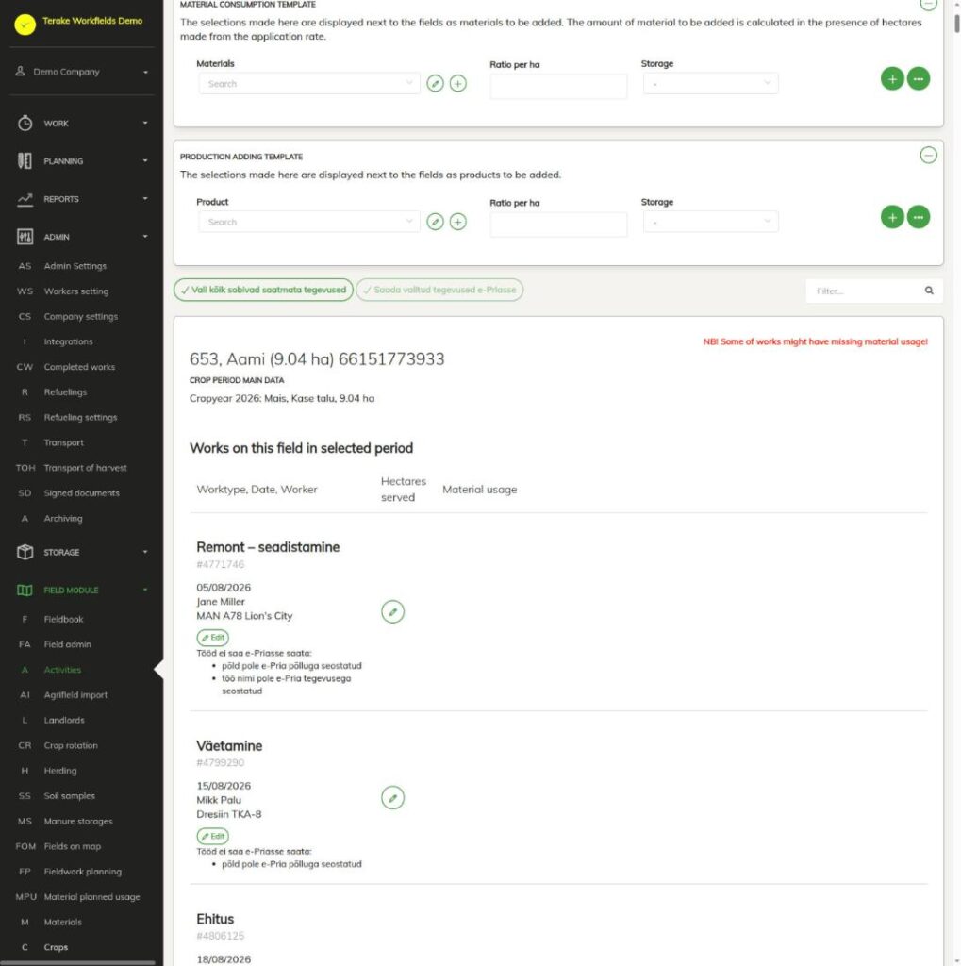Image resolution: width=961 pixels, height=966 pixels.
Task: Open Refueling settings page
Action: coord(80,418)
